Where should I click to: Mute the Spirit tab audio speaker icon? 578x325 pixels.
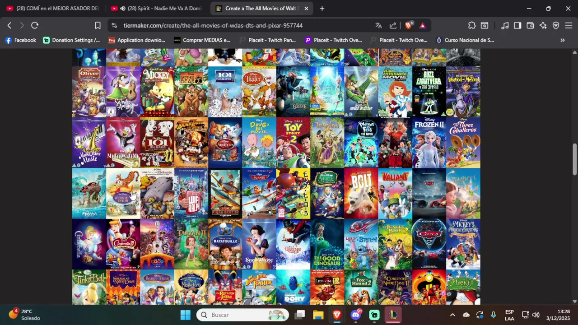(x=122, y=8)
